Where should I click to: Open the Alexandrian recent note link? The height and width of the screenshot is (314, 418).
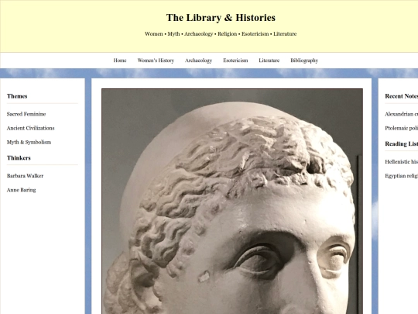pos(401,114)
